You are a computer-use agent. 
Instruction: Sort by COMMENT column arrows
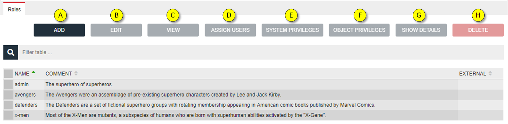point(76,73)
